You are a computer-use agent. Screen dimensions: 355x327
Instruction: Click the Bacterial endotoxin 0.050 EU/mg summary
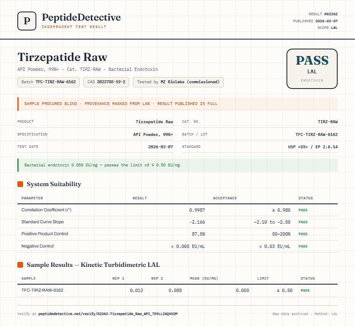[x=177, y=165]
